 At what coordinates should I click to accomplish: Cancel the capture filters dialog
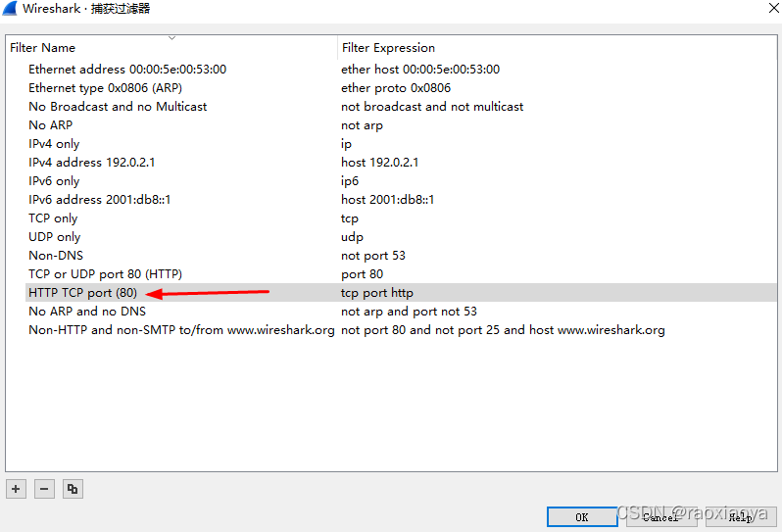tap(661, 517)
